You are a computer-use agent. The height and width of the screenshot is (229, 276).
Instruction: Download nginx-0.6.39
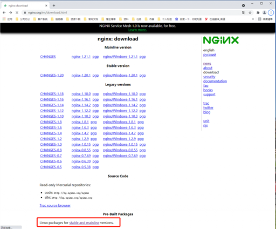pyautogui.click(x=81, y=161)
